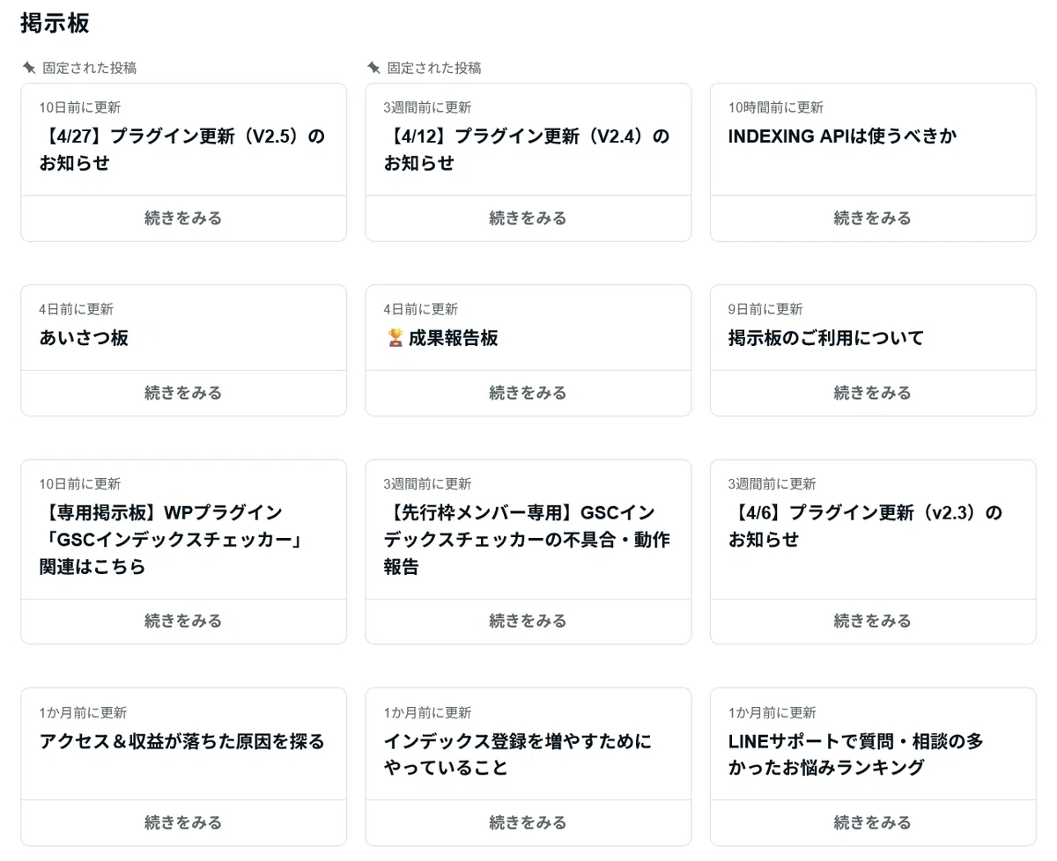Open 続きをみる for プラグイン更新 V2.5 post
1057x861 pixels.
click(183, 218)
